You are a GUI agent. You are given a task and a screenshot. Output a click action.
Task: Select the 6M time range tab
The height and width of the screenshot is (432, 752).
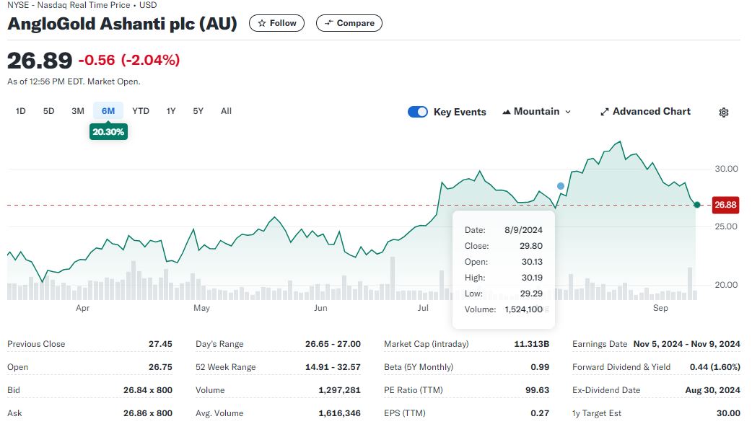108,111
